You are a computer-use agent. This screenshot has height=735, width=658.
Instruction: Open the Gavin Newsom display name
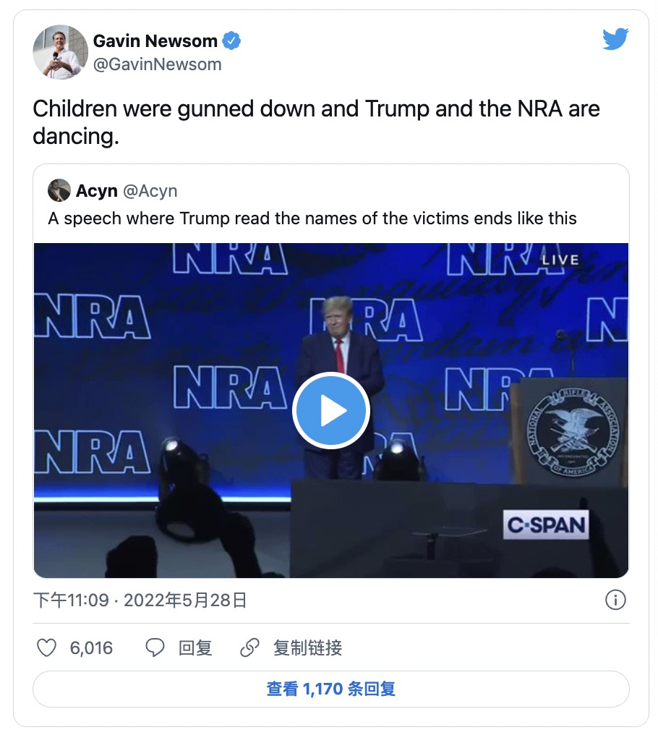click(155, 41)
